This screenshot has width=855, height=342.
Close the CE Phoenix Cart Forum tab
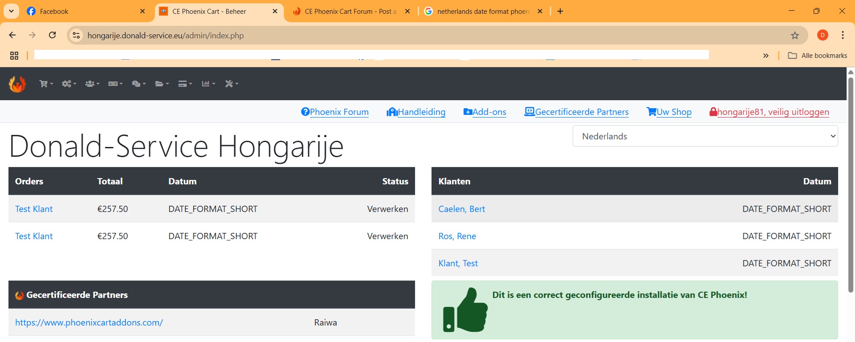407,11
